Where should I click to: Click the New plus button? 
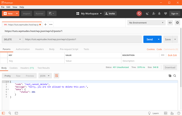(8, 14)
